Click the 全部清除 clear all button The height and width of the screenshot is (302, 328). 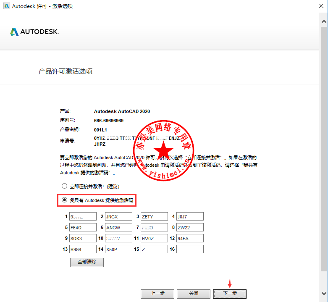coord(87,262)
